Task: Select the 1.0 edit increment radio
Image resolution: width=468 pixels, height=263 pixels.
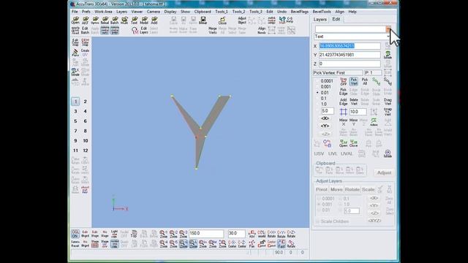Action: click(x=317, y=104)
